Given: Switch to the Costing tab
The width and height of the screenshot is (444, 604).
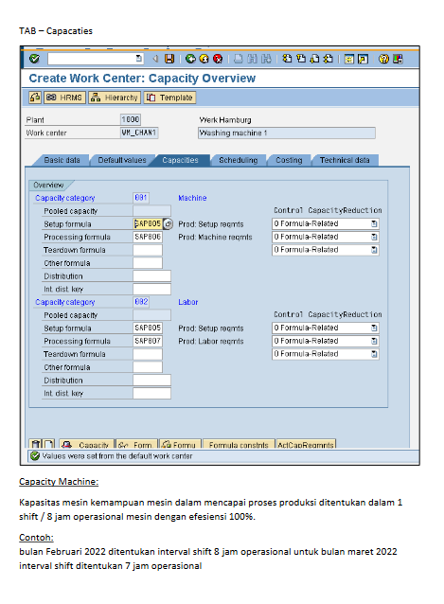Looking at the screenshot, I should click(289, 160).
